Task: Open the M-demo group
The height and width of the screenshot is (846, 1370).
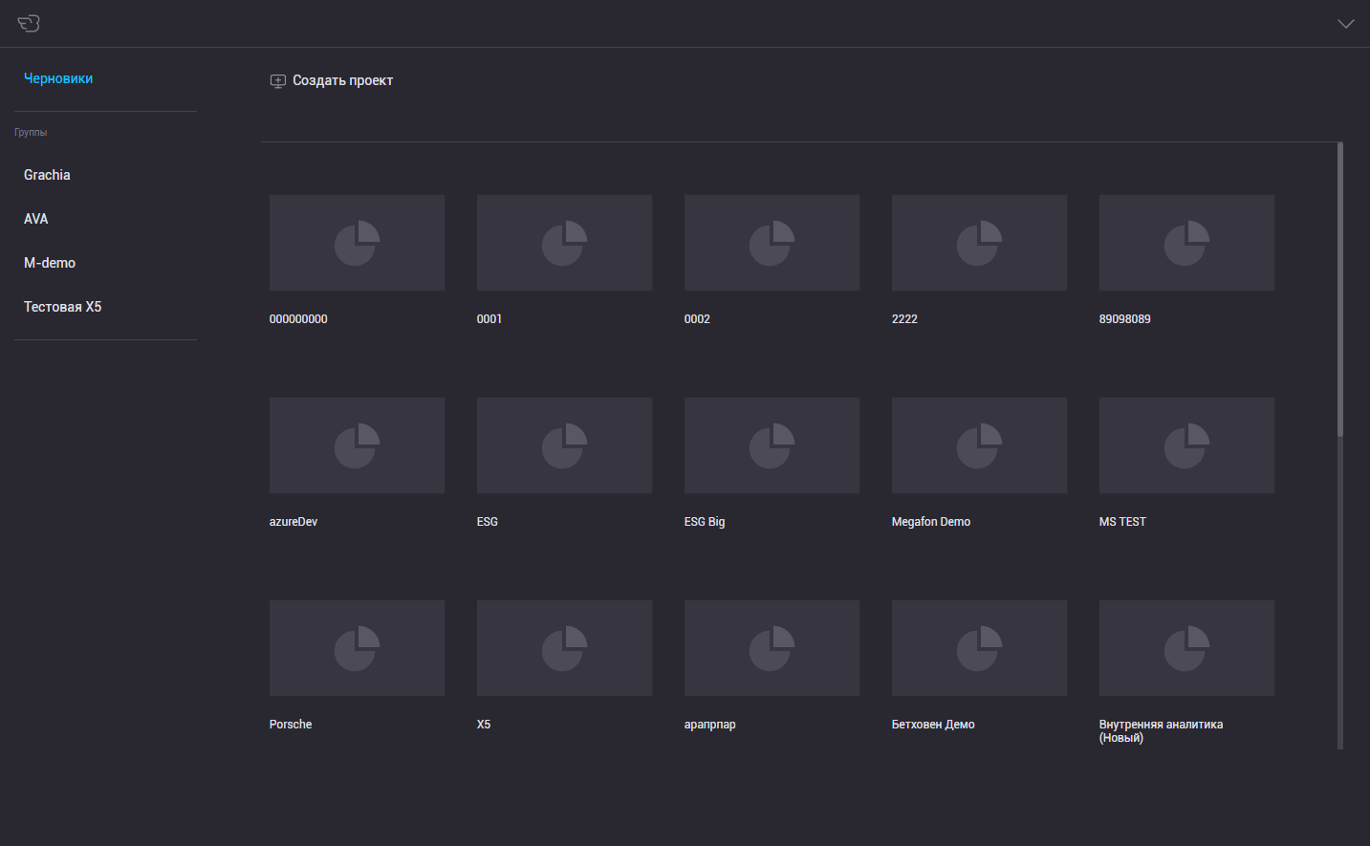Action: tap(50, 263)
